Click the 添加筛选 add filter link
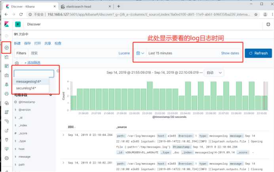 coord(32,62)
